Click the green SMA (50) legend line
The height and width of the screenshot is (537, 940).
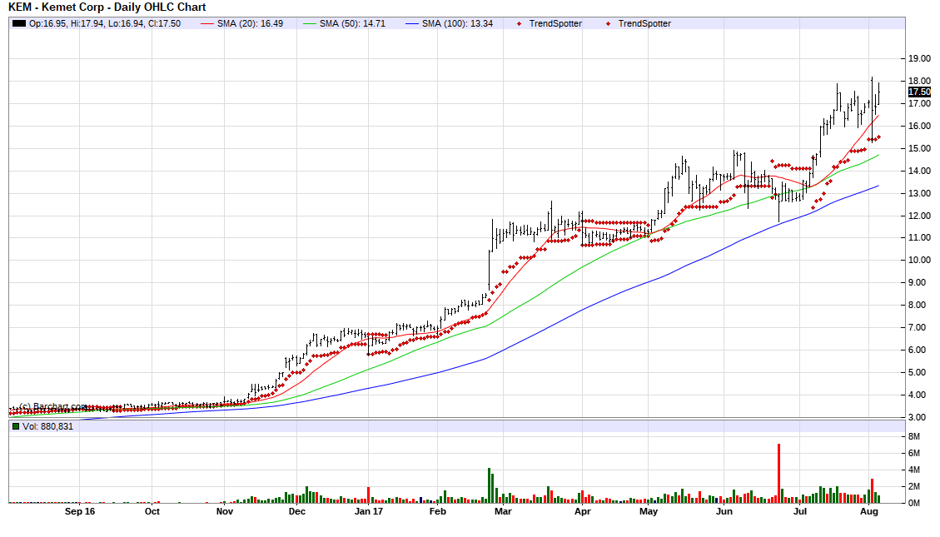coord(310,23)
